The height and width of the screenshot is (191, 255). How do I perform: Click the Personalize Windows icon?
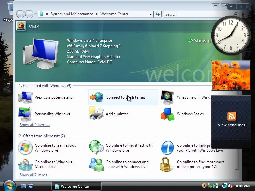point(25,114)
